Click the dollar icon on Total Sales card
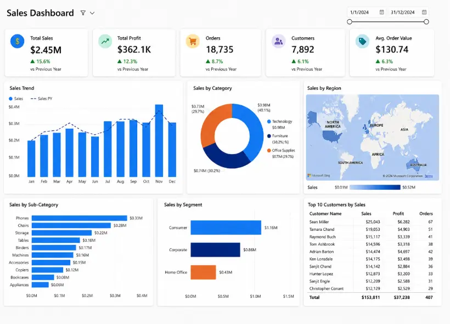Image resolution: width=450 pixels, height=324 pixels. pyautogui.click(x=17, y=41)
